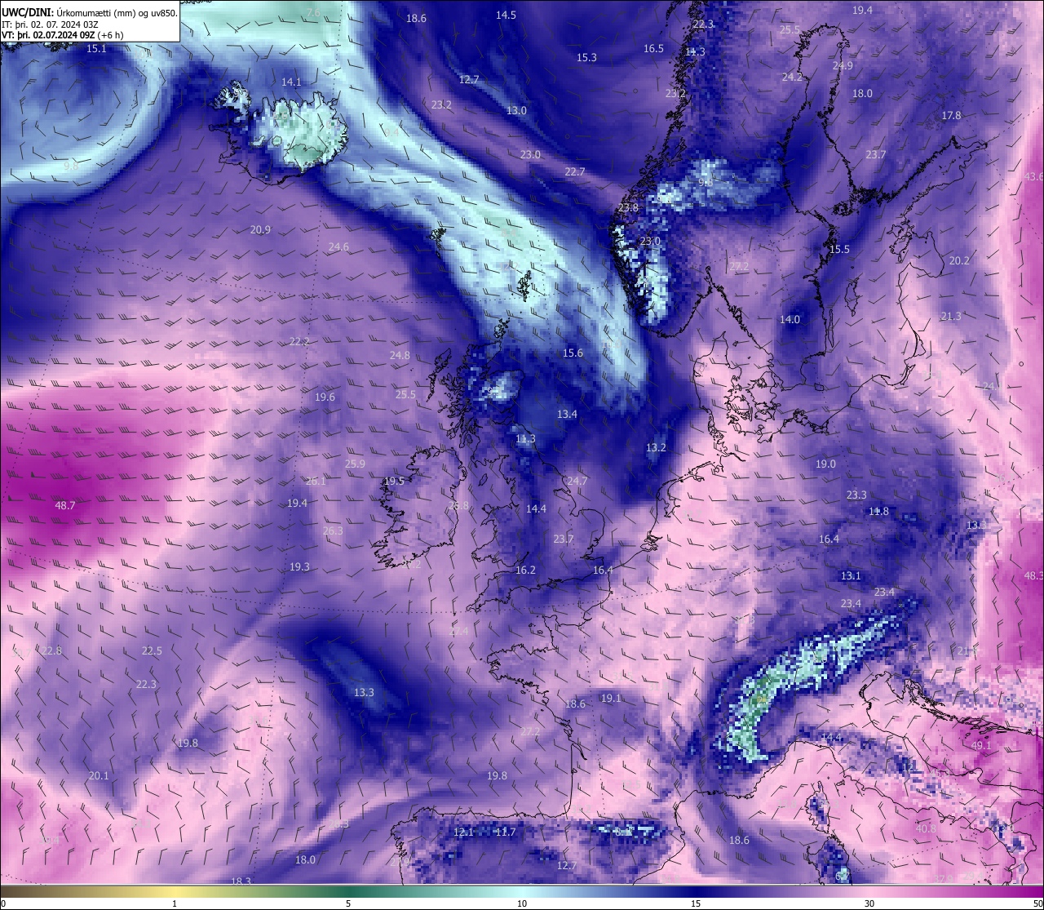The width and height of the screenshot is (1044, 910).
Task: Click the 49.1 value label
Action: click(981, 745)
